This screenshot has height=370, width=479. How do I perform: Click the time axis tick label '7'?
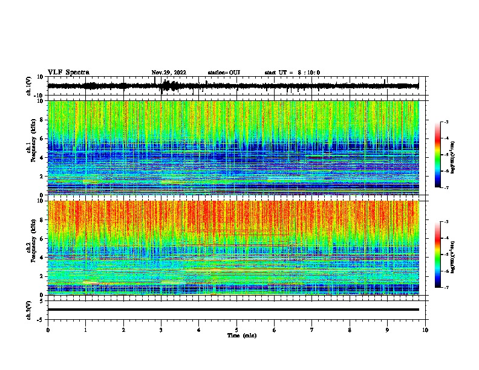[x=312, y=330]
